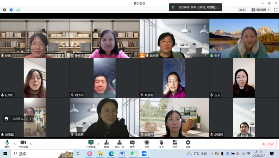Select 赵颖博 video tile
Image resolution: width=279 pixels, height=158 pixels.
tap(244, 117)
